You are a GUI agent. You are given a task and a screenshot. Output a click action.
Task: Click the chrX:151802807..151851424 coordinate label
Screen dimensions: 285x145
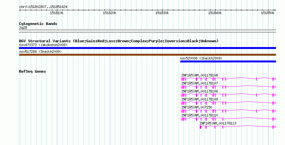tap(43, 7)
